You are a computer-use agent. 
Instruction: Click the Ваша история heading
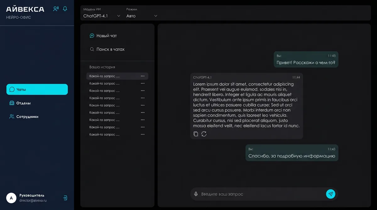pos(102,67)
